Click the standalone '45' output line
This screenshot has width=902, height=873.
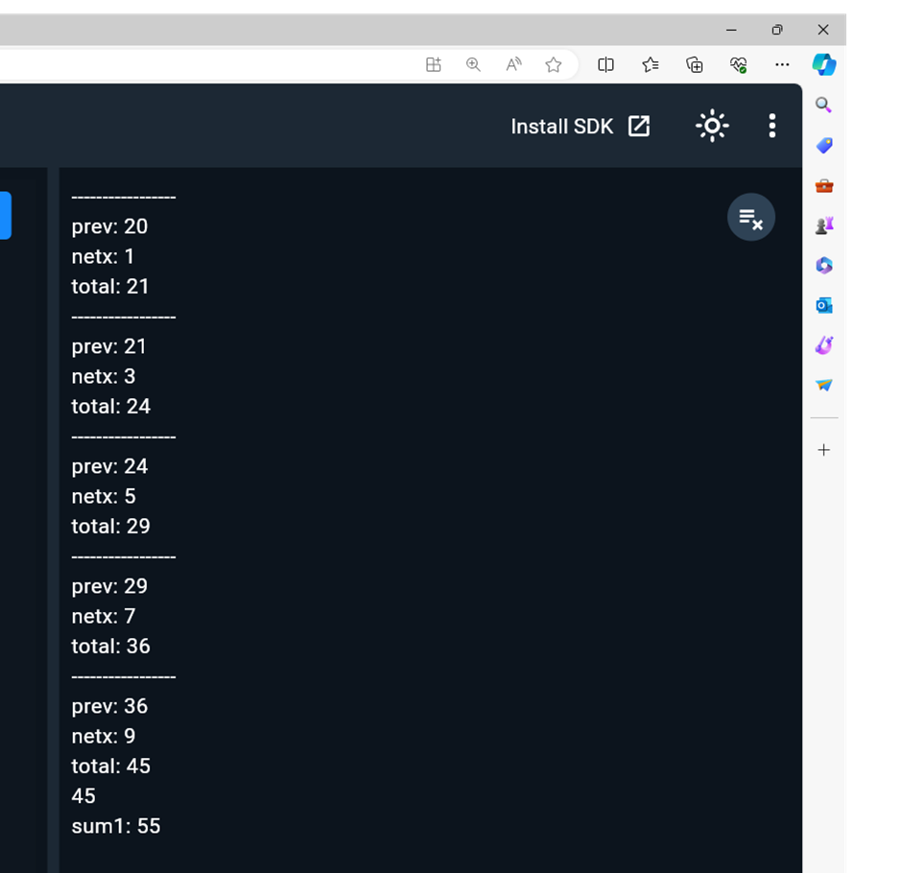(x=83, y=796)
